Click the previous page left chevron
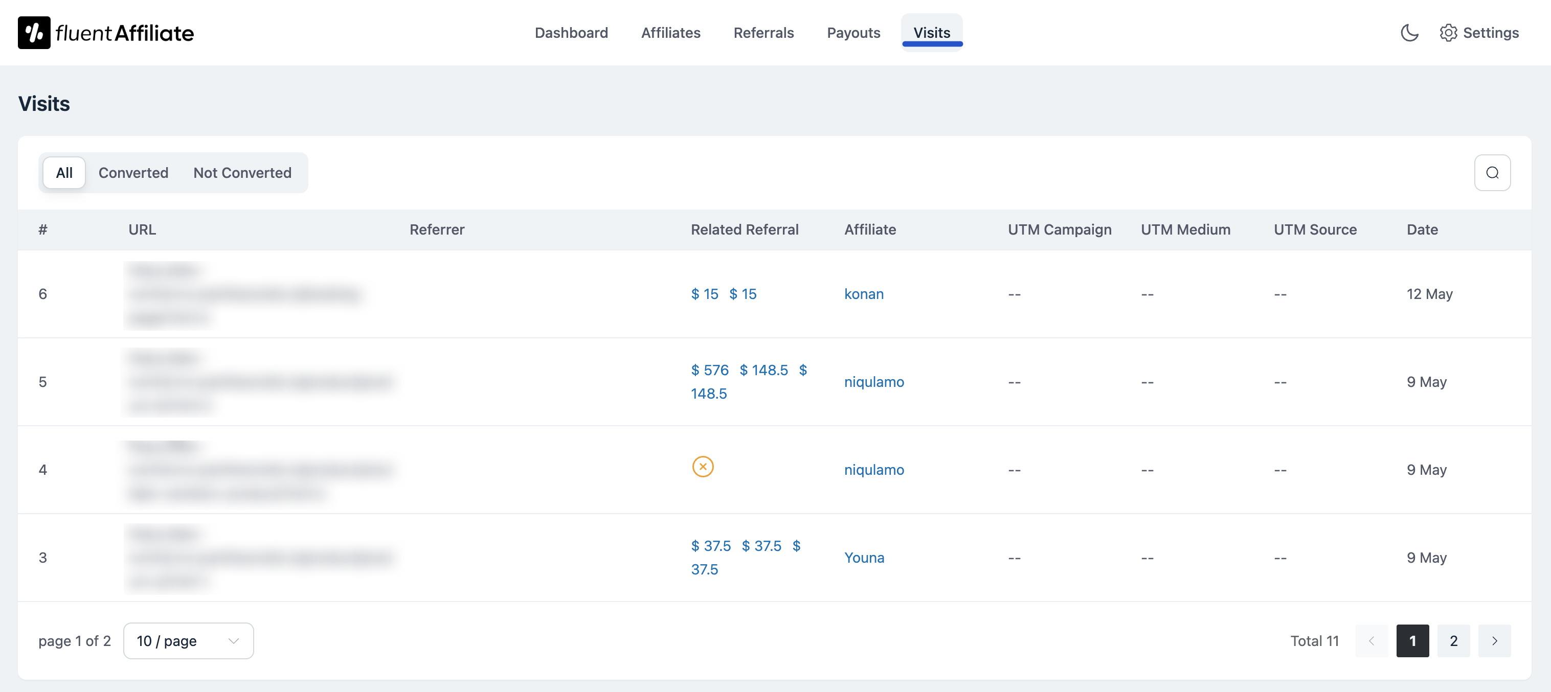This screenshot has height=692, width=1551. point(1372,641)
